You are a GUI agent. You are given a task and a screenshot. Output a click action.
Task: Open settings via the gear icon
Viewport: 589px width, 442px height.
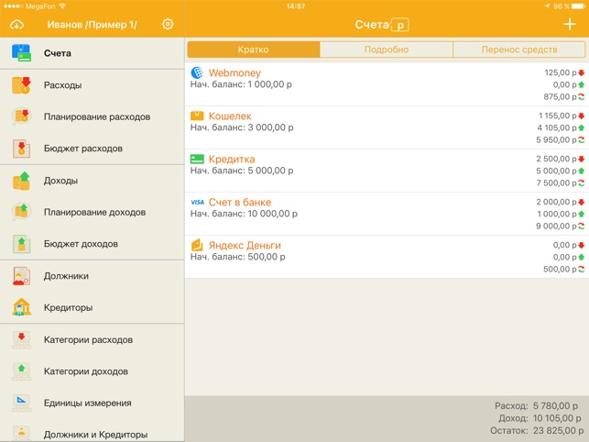[x=168, y=24]
